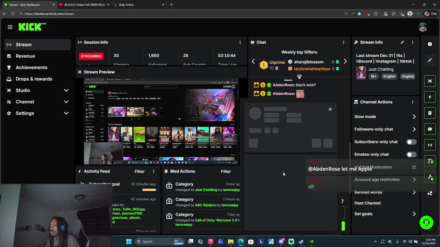Image resolution: width=440 pixels, height=247 pixels.
Task: Open Chat panel options menu
Action: click(x=343, y=42)
